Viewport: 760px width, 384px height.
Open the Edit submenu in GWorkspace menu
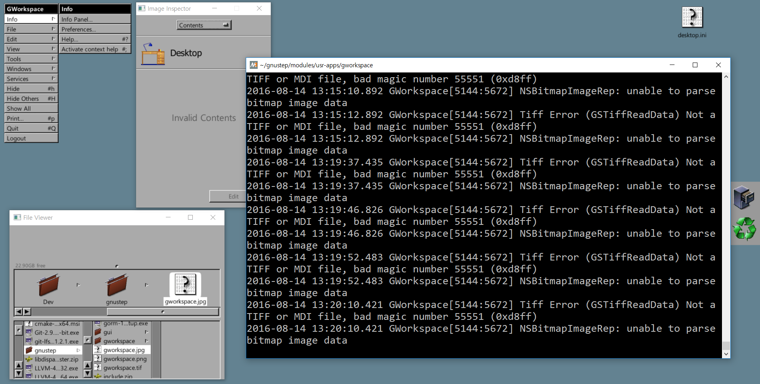point(31,39)
